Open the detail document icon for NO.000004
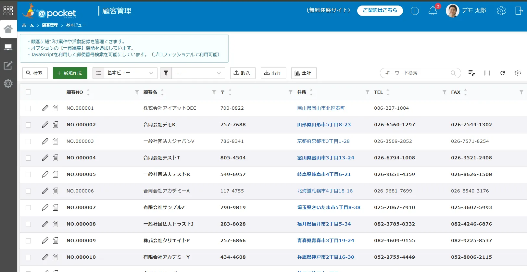The height and width of the screenshot is (272, 527). [x=56, y=158]
